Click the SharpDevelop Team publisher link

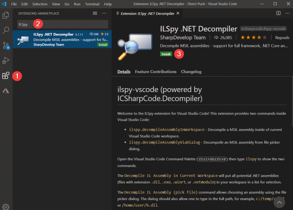[x=183, y=38]
